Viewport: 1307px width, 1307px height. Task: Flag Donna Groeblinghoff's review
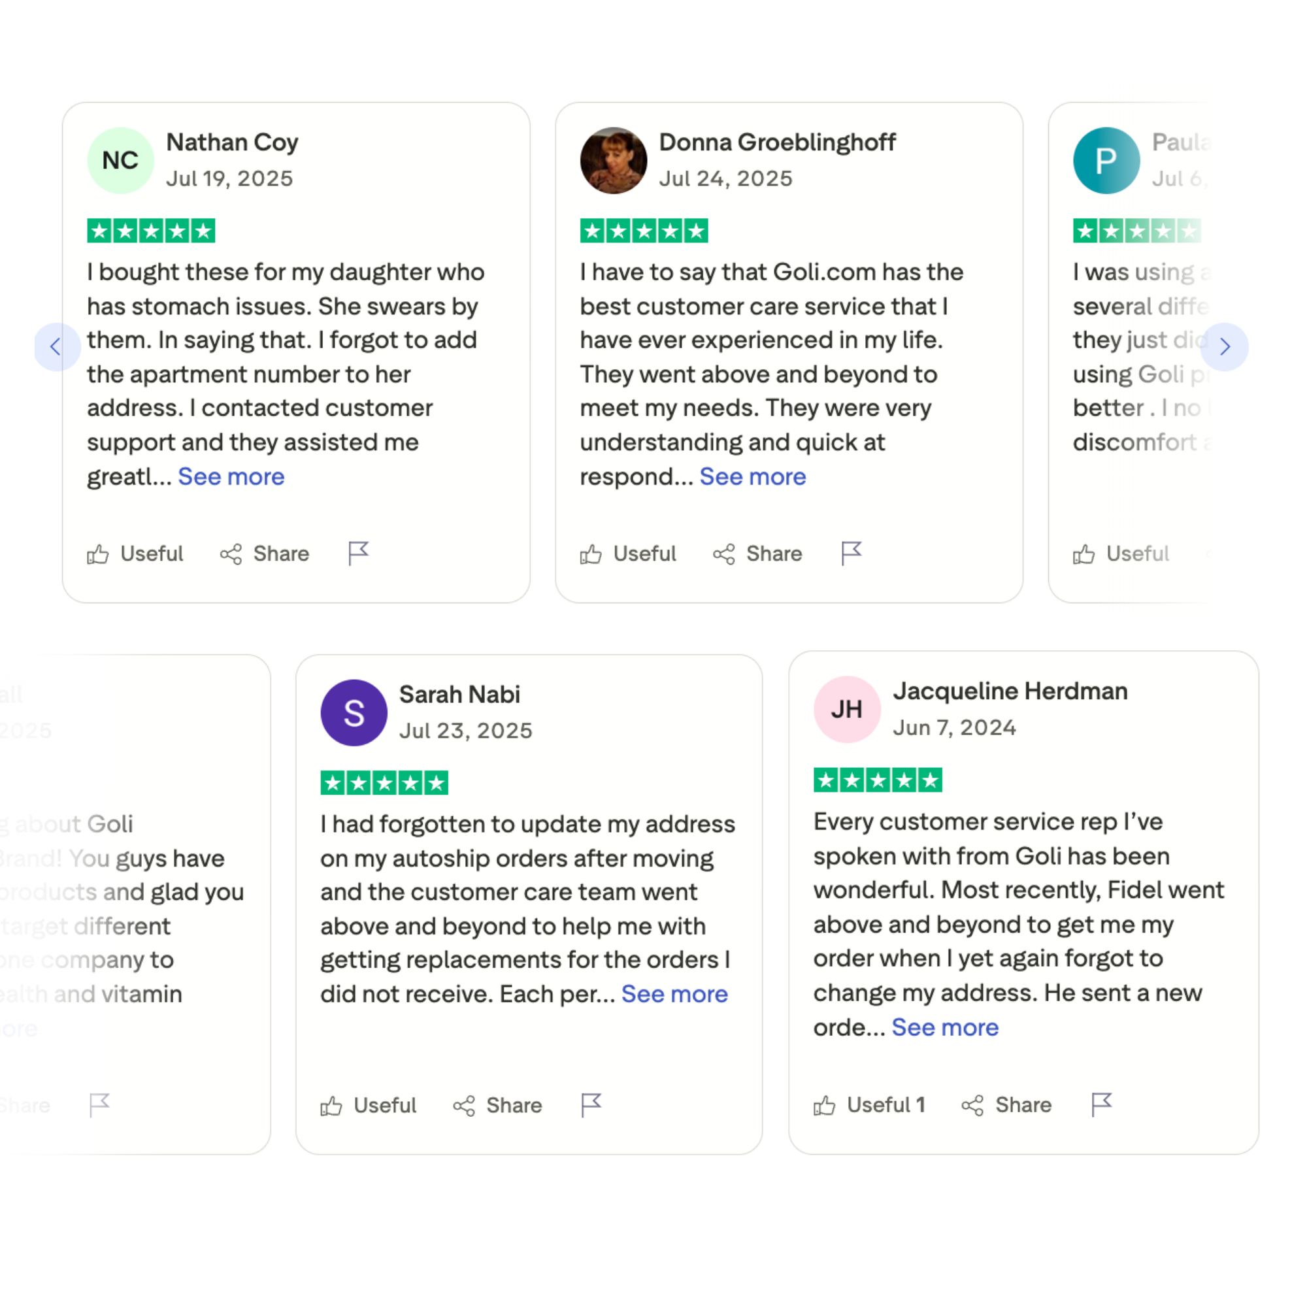851,554
